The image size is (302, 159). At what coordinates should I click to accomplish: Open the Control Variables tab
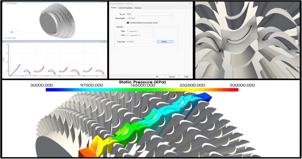click(x=125, y=8)
